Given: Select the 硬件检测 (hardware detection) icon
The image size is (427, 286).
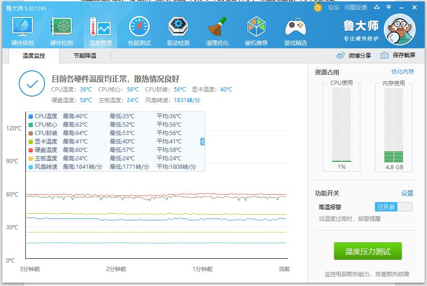Looking at the screenshot, I should pos(61,29).
